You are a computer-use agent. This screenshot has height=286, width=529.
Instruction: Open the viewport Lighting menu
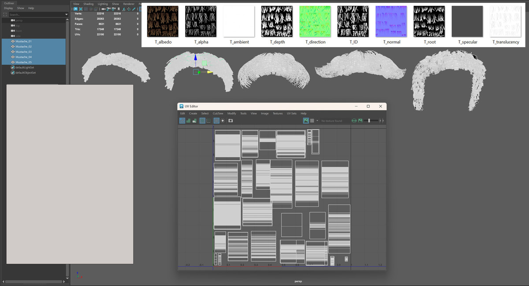click(103, 4)
